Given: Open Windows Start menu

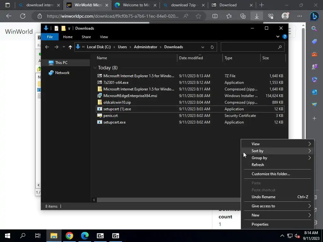Looking at the screenshot, I should [x=8, y=236].
